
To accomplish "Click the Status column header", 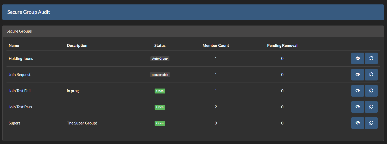I will tap(160, 46).
